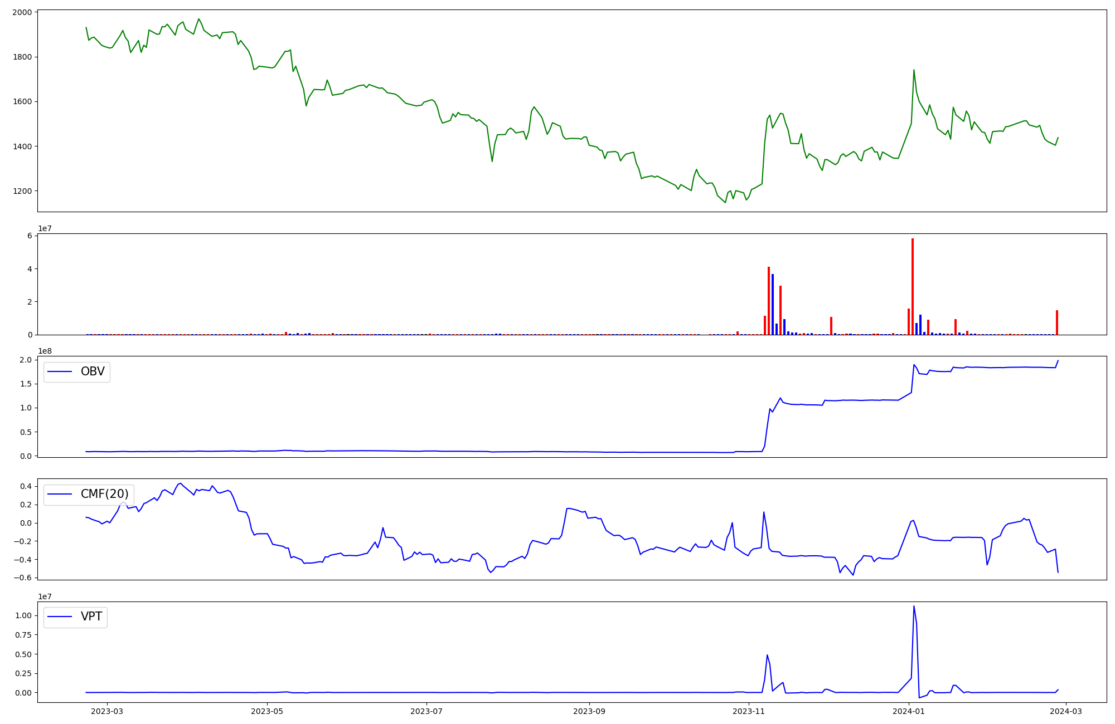Click the 2000 price axis label
The image size is (1115, 724).
22,12
